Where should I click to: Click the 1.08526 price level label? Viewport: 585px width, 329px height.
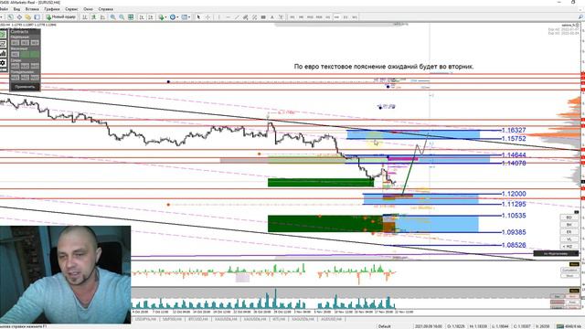514,245
